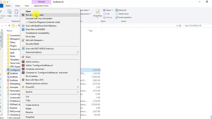Expand the PowerISO submenu arrow

click(78, 87)
